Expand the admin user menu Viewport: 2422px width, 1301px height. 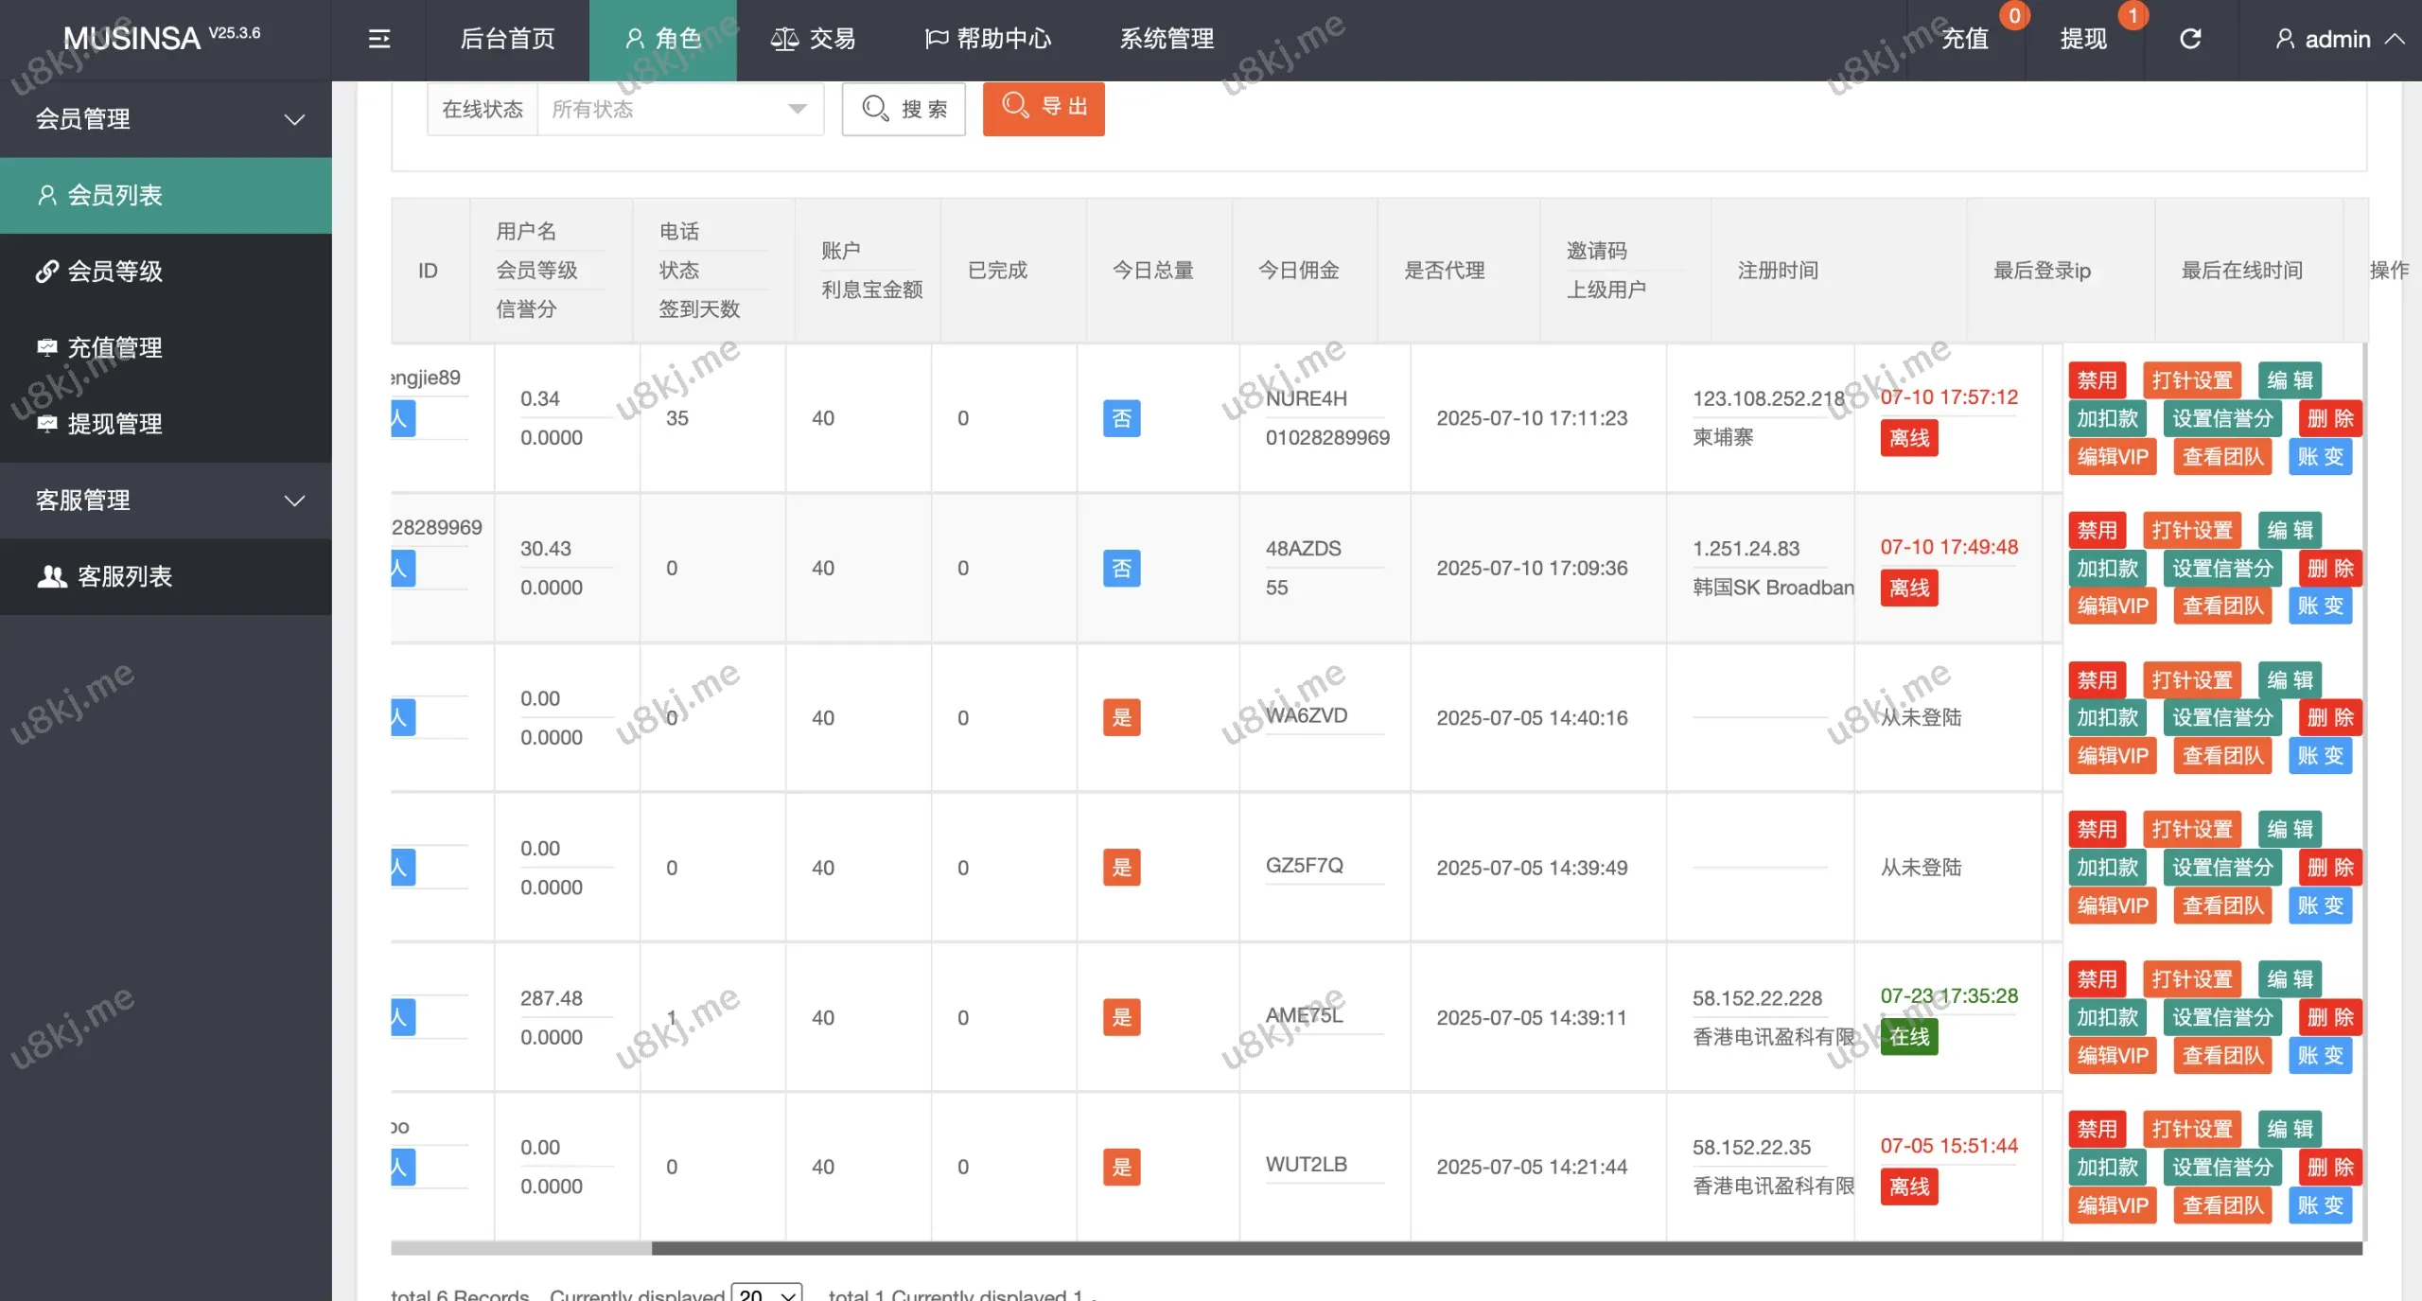2337,39
